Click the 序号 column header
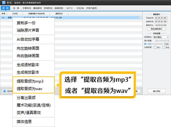This screenshot has height=127, width=171. pyautogui.click(x=3, y=14)
